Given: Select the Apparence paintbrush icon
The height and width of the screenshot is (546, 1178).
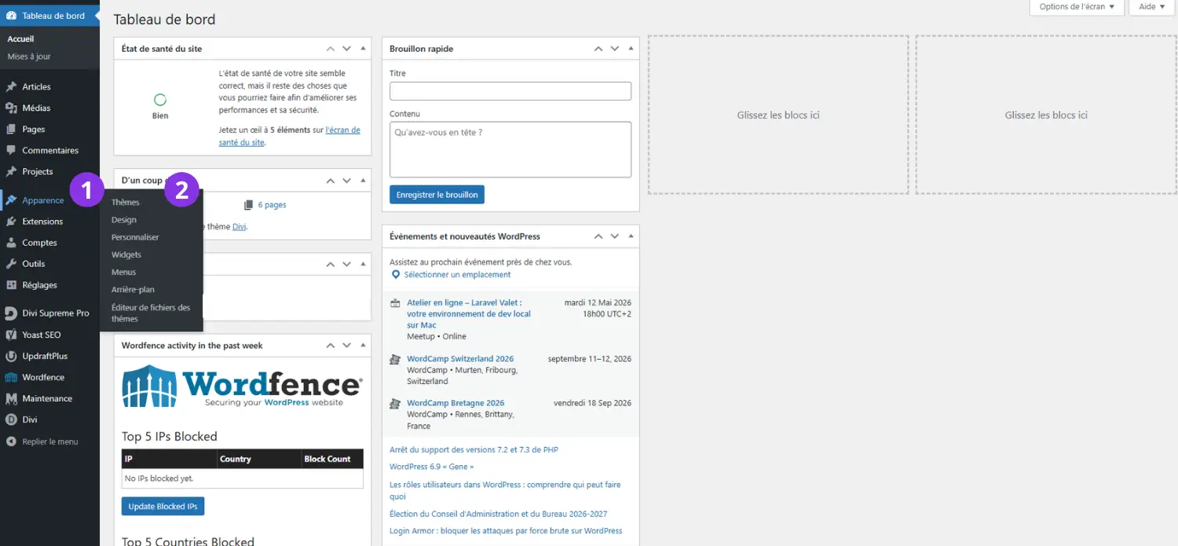Looking at the screenshot, I should [x=11, y=200].
